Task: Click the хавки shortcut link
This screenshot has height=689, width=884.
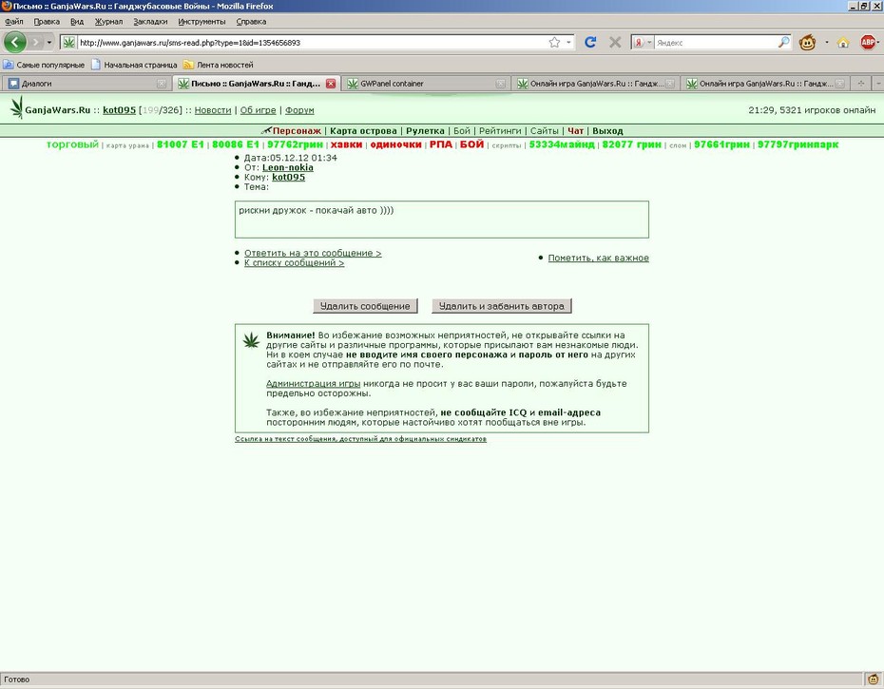Action: click(346, 144)
